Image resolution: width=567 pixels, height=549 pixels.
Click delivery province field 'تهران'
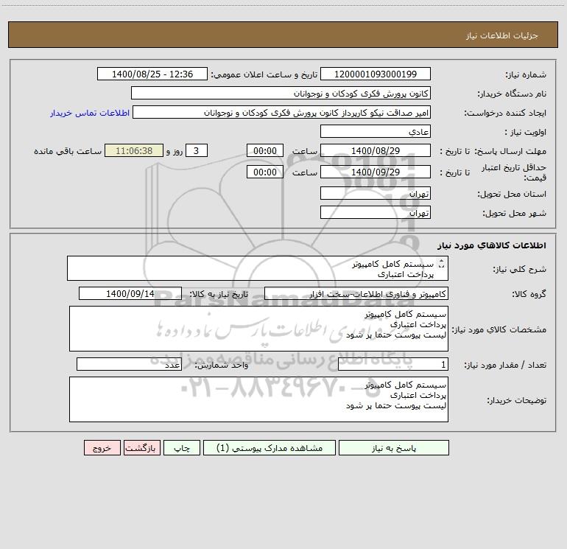[x=376, y=193]
